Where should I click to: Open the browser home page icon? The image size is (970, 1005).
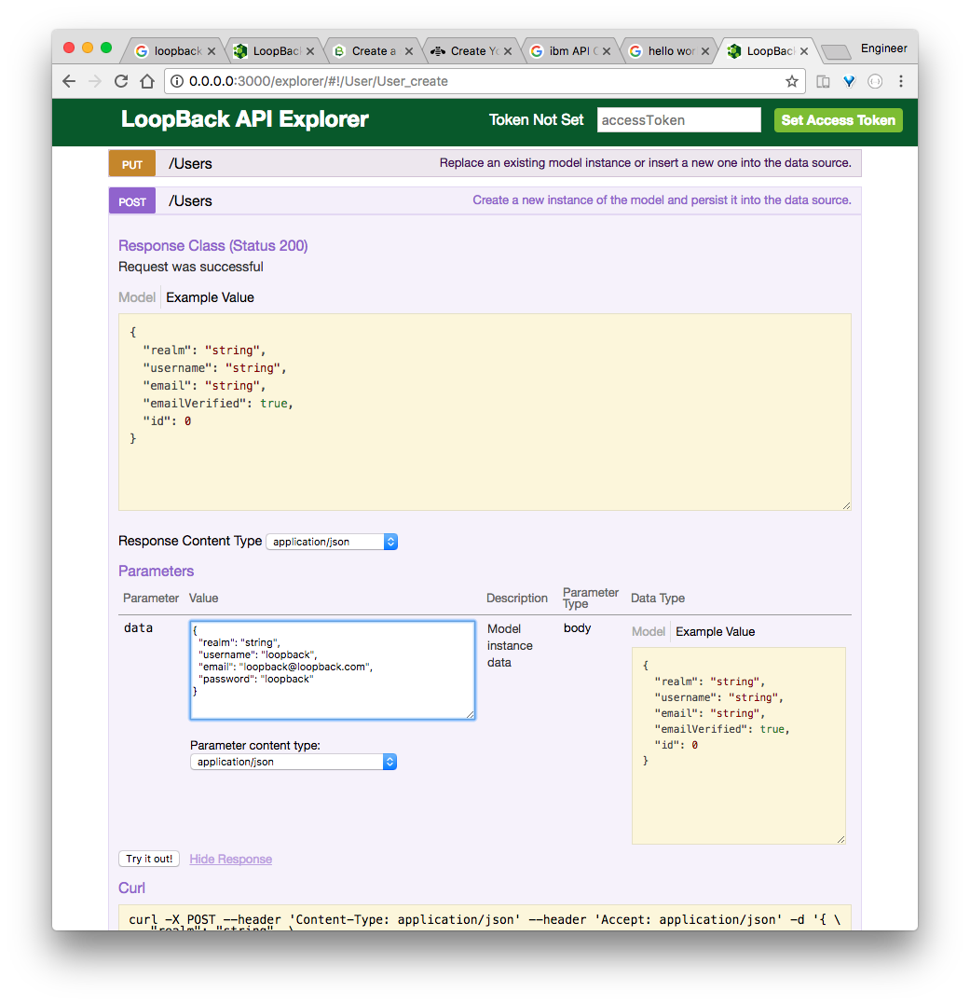(147, 81)
